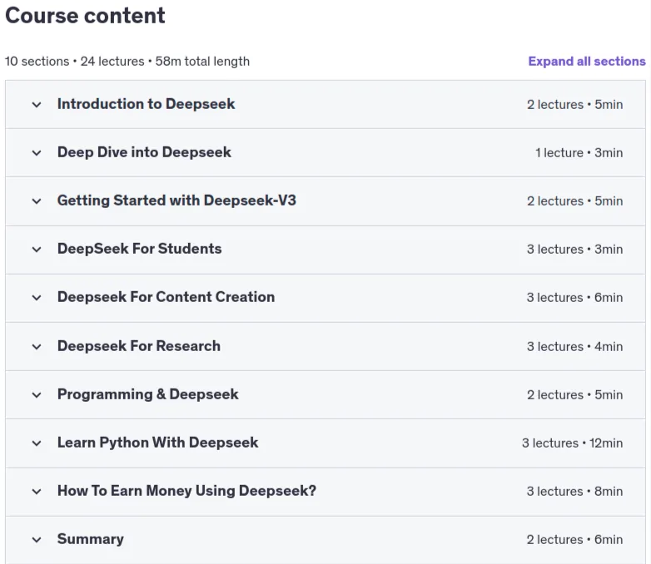The height and width of the screenshot is (564, 651).
Task: Click the Course content heading
Action: point(85,16)
